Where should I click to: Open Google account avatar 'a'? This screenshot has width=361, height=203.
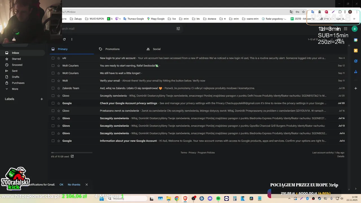[355, 29]
